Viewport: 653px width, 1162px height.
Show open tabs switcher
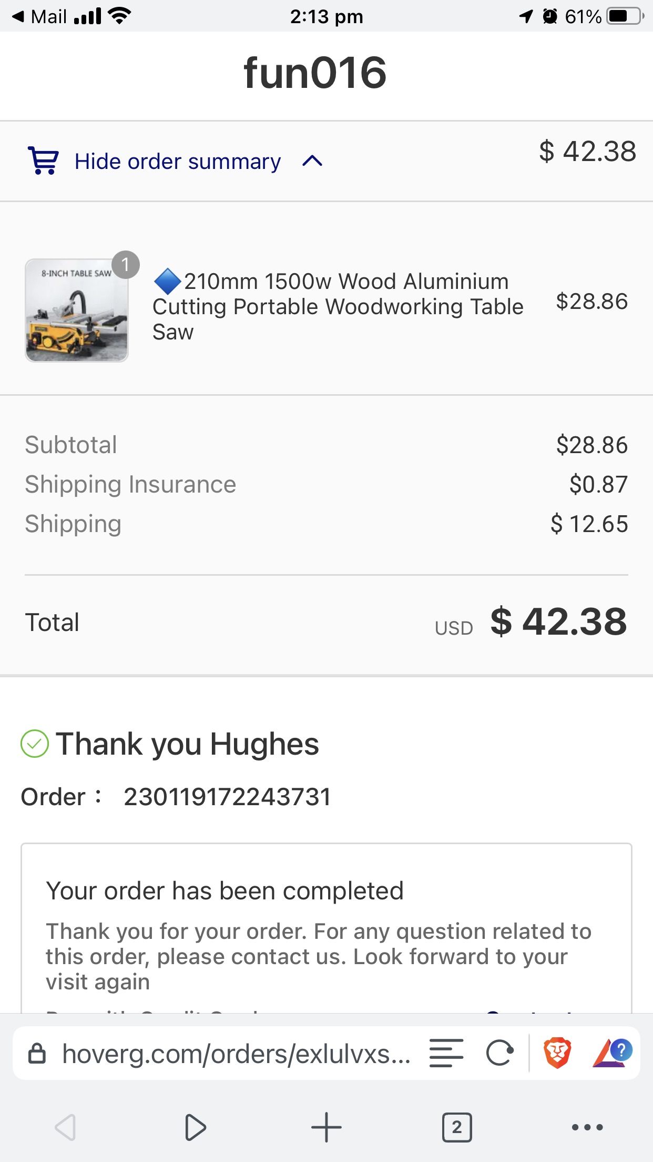click(456, 1127)
